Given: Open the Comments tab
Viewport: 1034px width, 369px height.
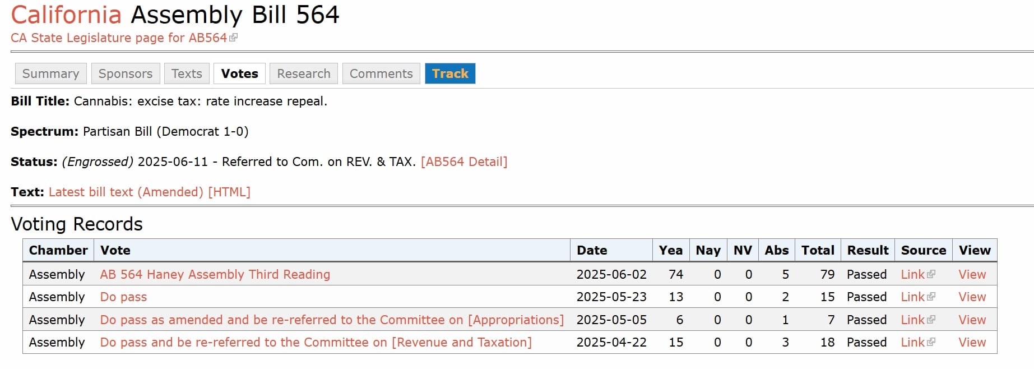Looking at the screenshot, I should click(381, 73).
